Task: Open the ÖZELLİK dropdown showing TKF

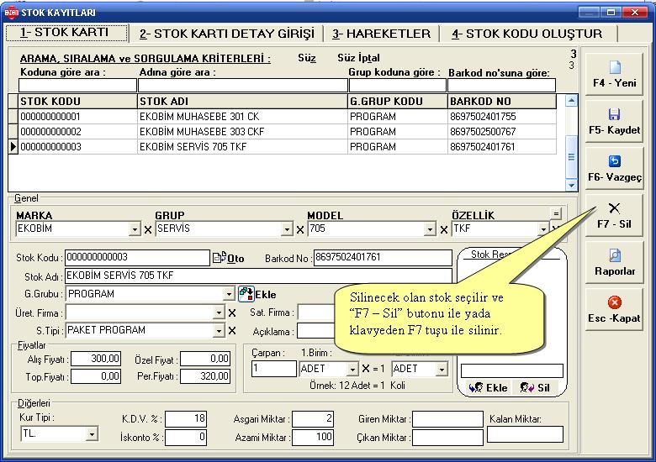Action: point(543,229)
